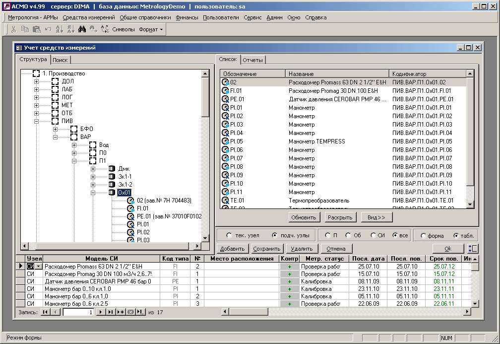This screenshot has width=500, height=344.
Task: Open the Формат toolbar dropdown
Action: [151, 29]
